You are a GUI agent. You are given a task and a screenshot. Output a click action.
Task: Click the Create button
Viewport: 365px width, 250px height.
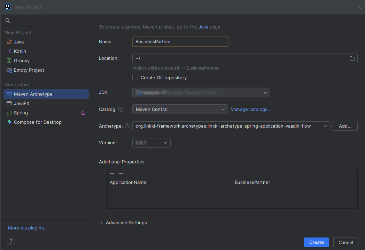(316, 242)
